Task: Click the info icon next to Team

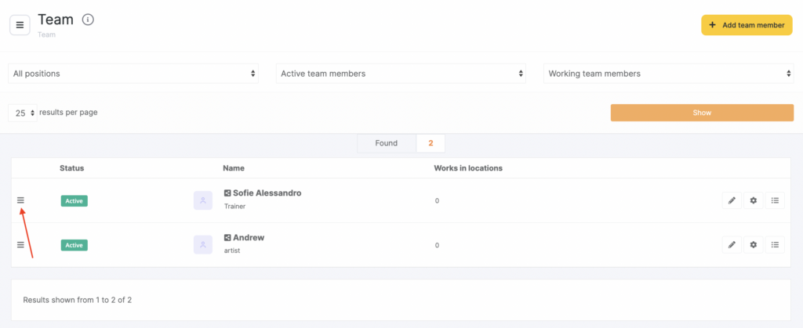Action: click(88, 20)
